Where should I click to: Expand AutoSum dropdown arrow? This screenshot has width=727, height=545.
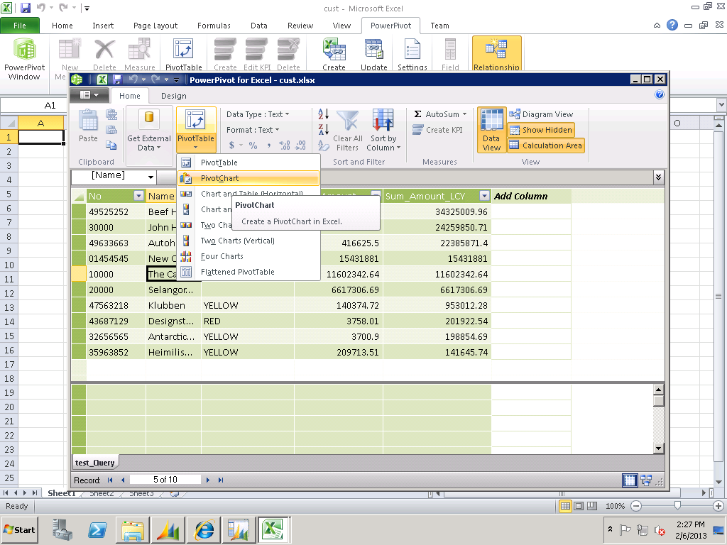(464, 114)
